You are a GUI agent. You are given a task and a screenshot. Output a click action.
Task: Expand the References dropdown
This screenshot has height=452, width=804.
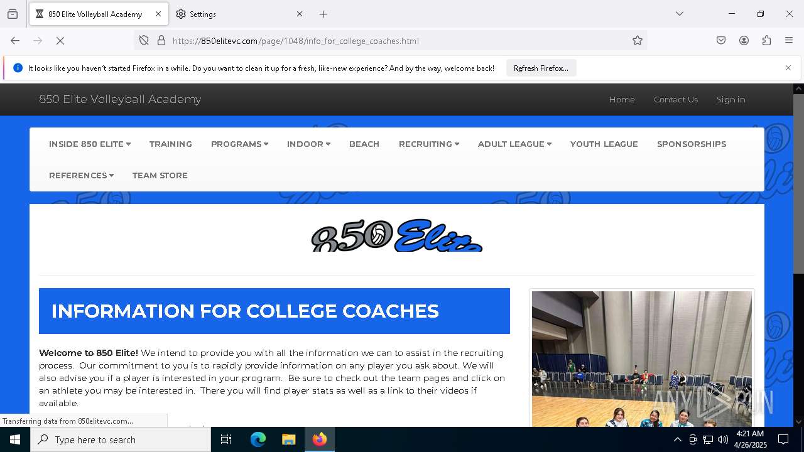81,175
